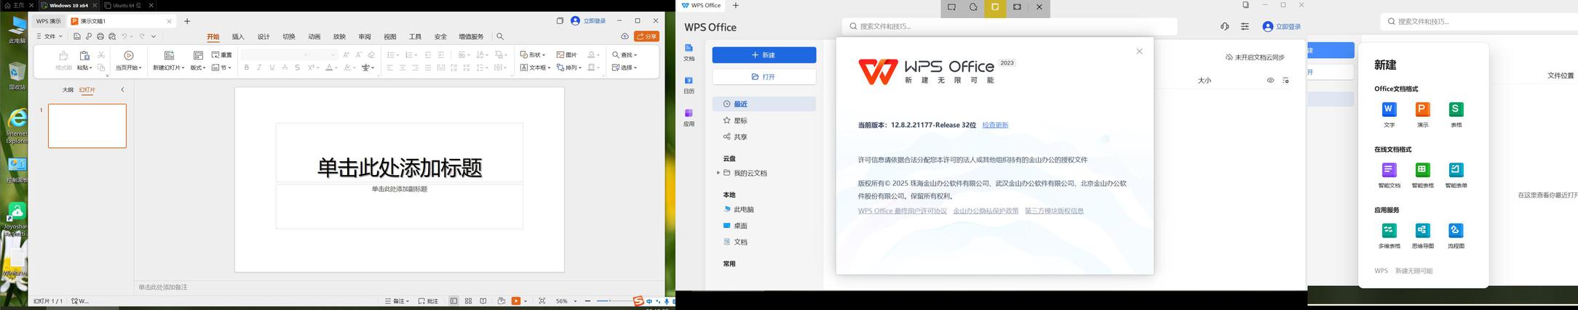Image resolution: width=1578 pixels, height=310 pixels.
Task: Click the 演示 presentation icon under 新建
Action: tap(1422, 110)
